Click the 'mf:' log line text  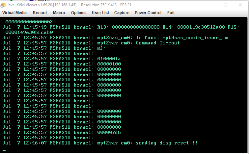click(101, 48)
